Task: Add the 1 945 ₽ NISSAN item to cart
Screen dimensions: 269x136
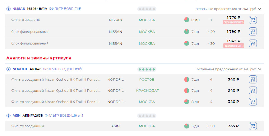Action: (x=253, y=43)
